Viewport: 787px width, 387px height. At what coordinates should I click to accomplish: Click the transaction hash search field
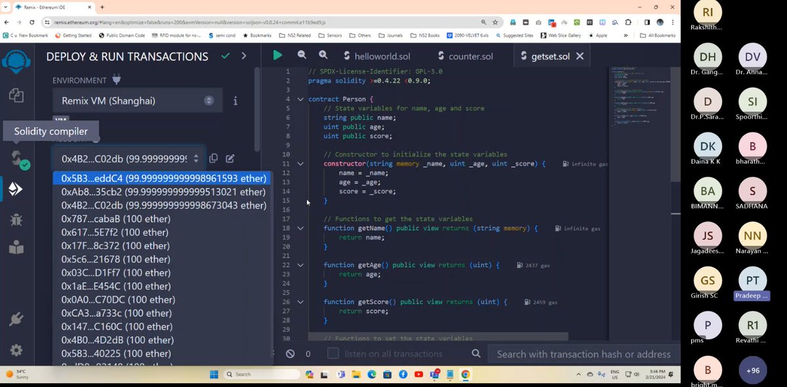point(583,354)
